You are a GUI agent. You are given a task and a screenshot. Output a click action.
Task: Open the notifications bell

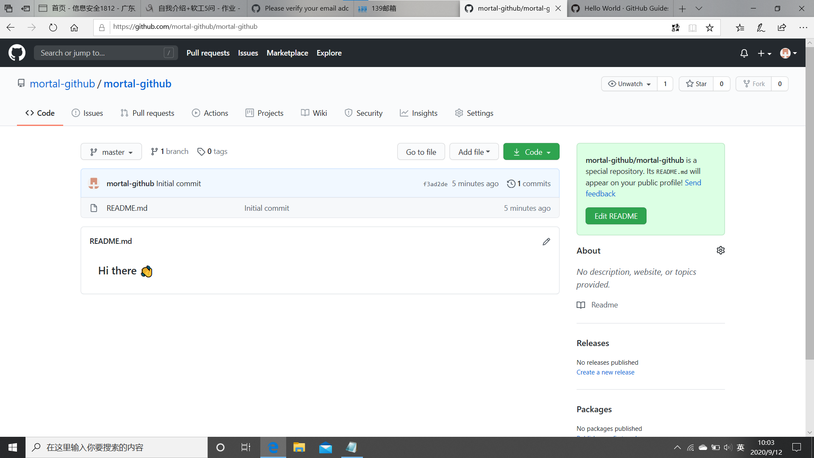[744, 53]
